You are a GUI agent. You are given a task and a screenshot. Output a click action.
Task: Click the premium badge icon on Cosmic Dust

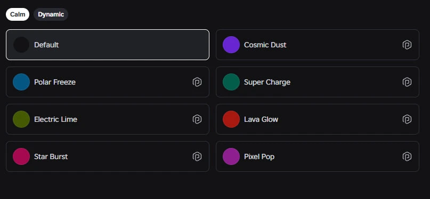tap(407, 45)
